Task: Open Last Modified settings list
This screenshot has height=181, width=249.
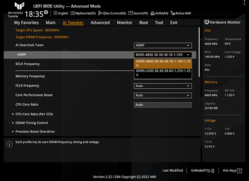Action: click(172, 170)
